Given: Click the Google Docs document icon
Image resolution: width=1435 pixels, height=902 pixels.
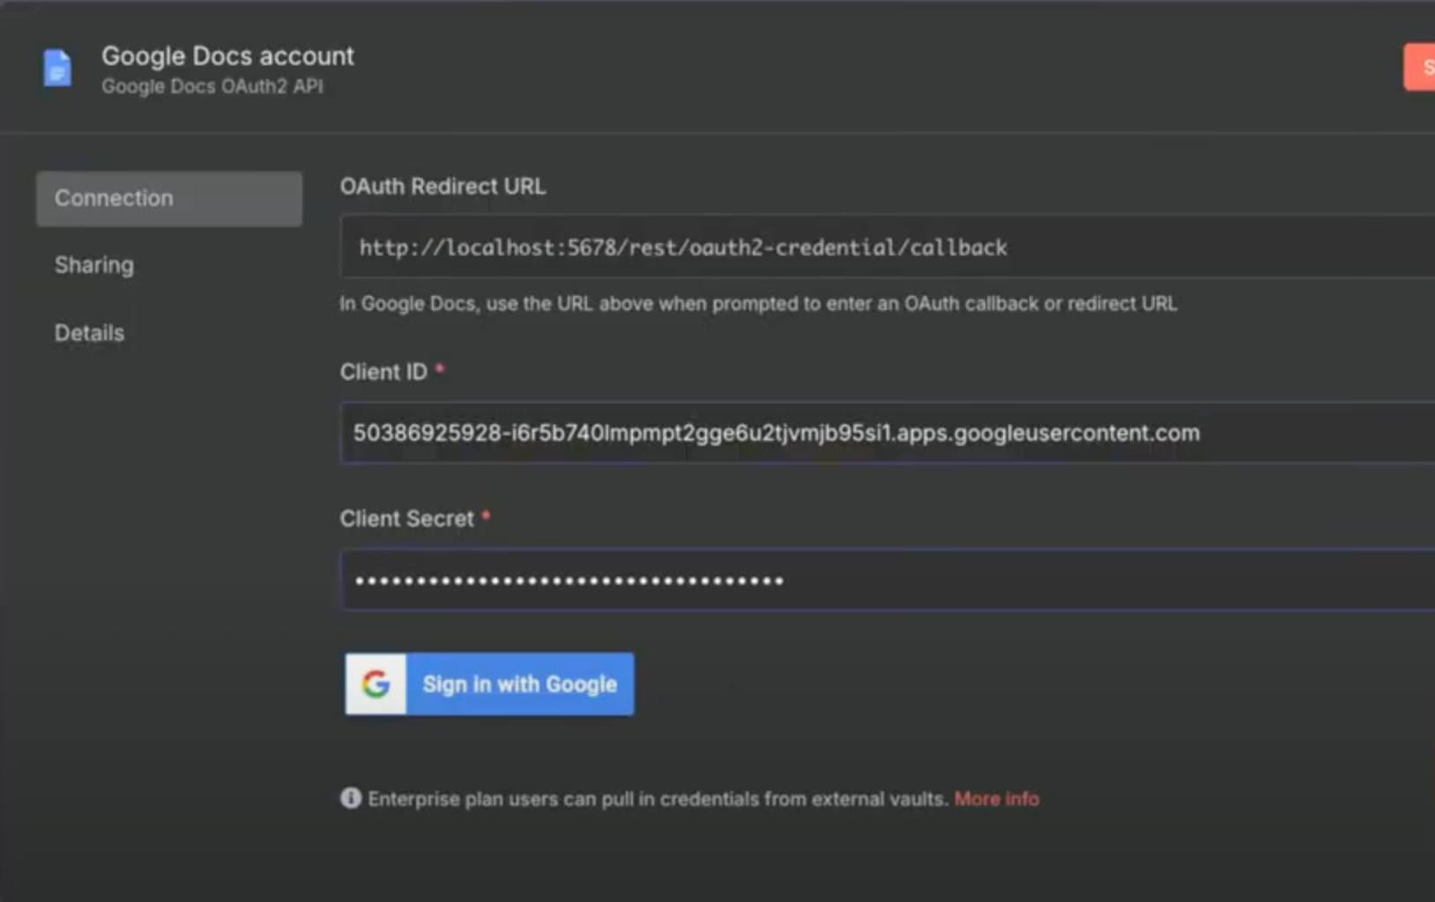Looking at the screenshot, I should point(57,69).
